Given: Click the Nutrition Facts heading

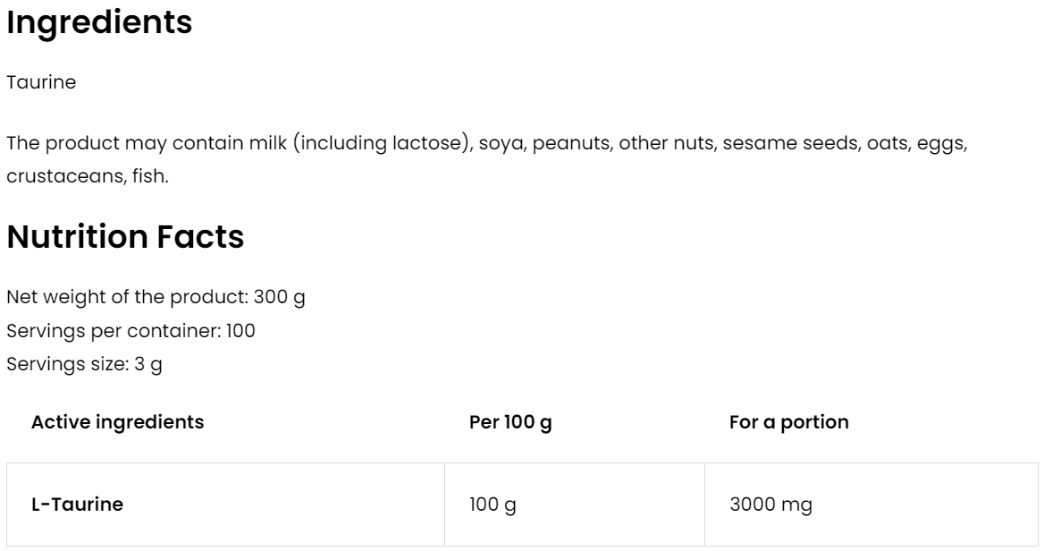Looking at the screenshot, I should [x=125, y=237].
